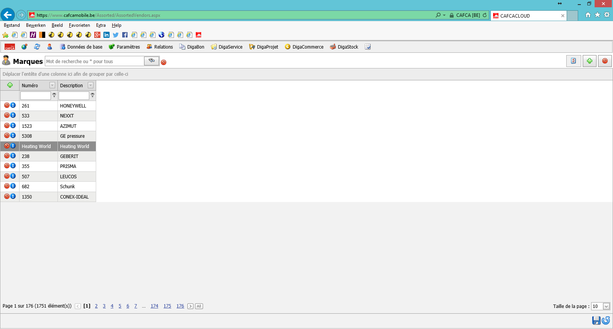Image resolution: width=613 pixels, height=329 pixels.
Task: Open the DigaProjet menu
Action: click(264, 47)
